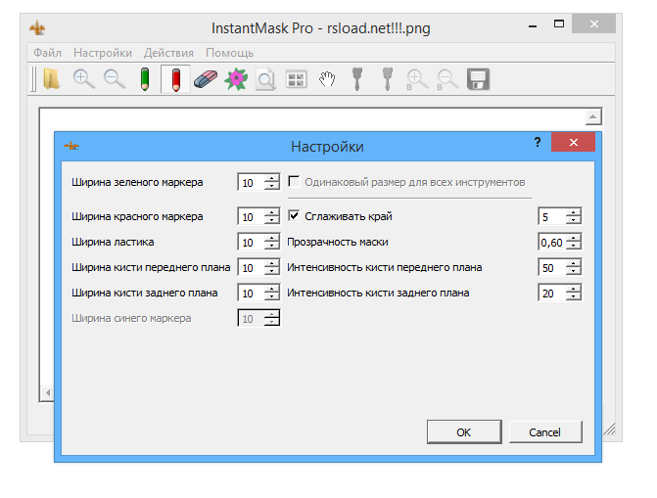Image resolution: width=657 pixels, height=498 pixels.
Task: Click the Ширина кисти заднего плана input field
Action: tap(251, 294)
